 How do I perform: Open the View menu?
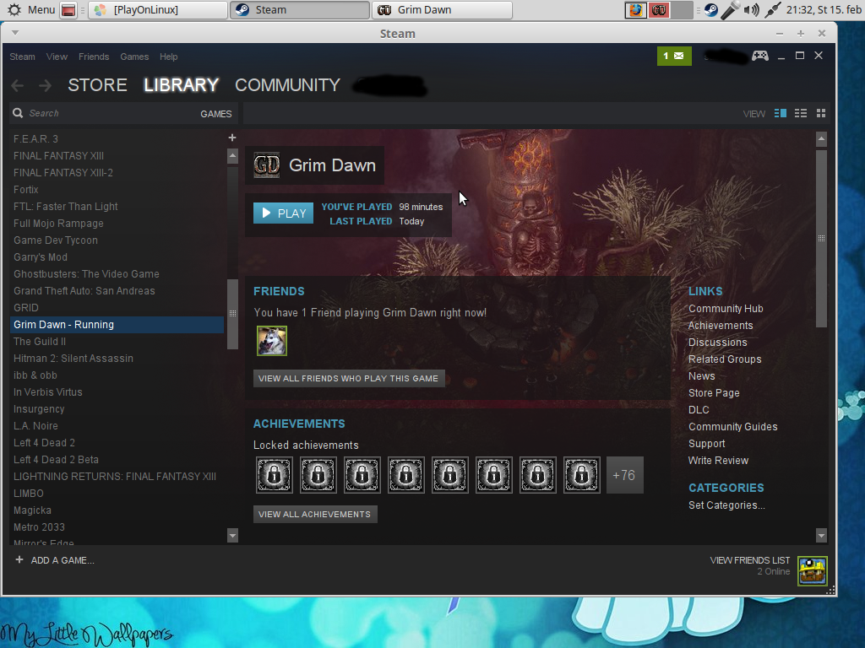click(x=57, y=57)
